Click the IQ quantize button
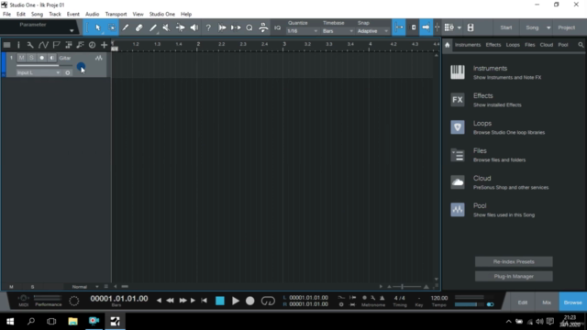587x330 pixels. click(277, 27)
